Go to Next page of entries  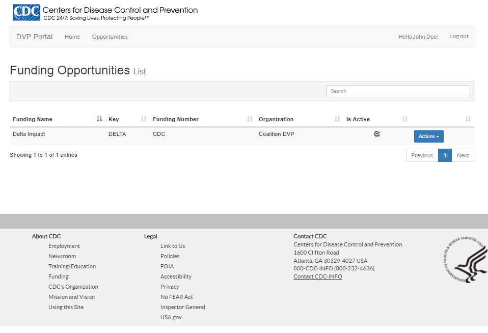pos(463,155)
